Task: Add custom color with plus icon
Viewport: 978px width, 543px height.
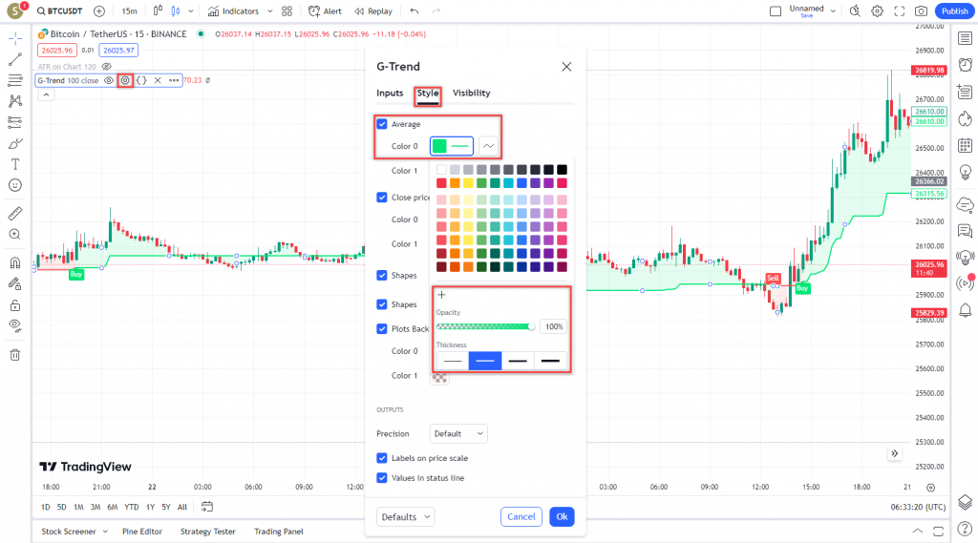Action: (441, 295)
